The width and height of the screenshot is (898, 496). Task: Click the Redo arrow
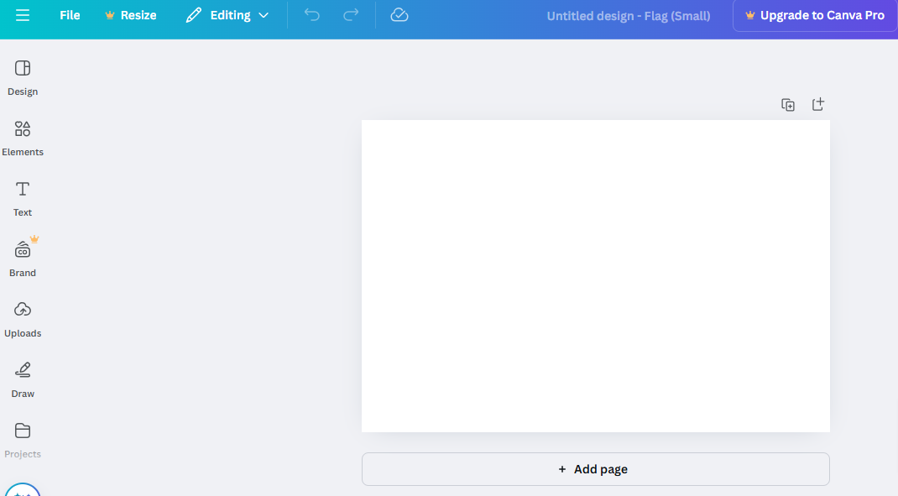click(351, 15)
